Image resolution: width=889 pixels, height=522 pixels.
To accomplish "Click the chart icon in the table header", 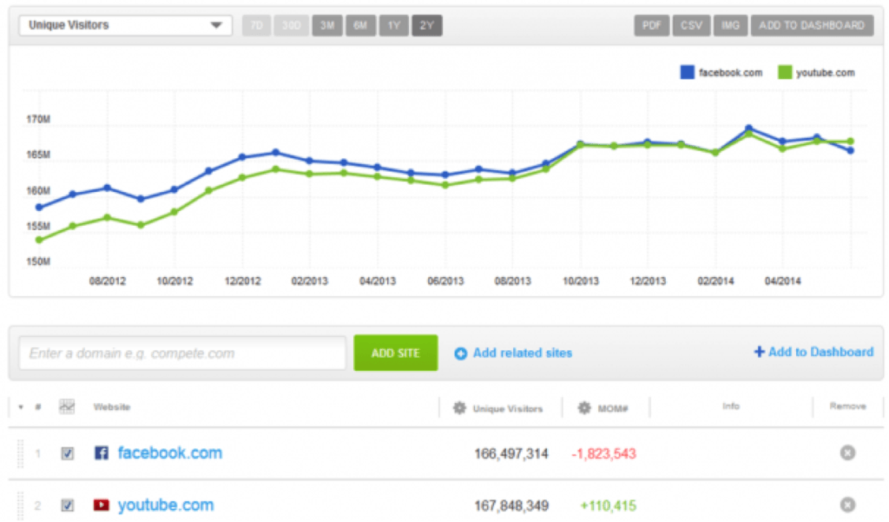I will 67,406.
